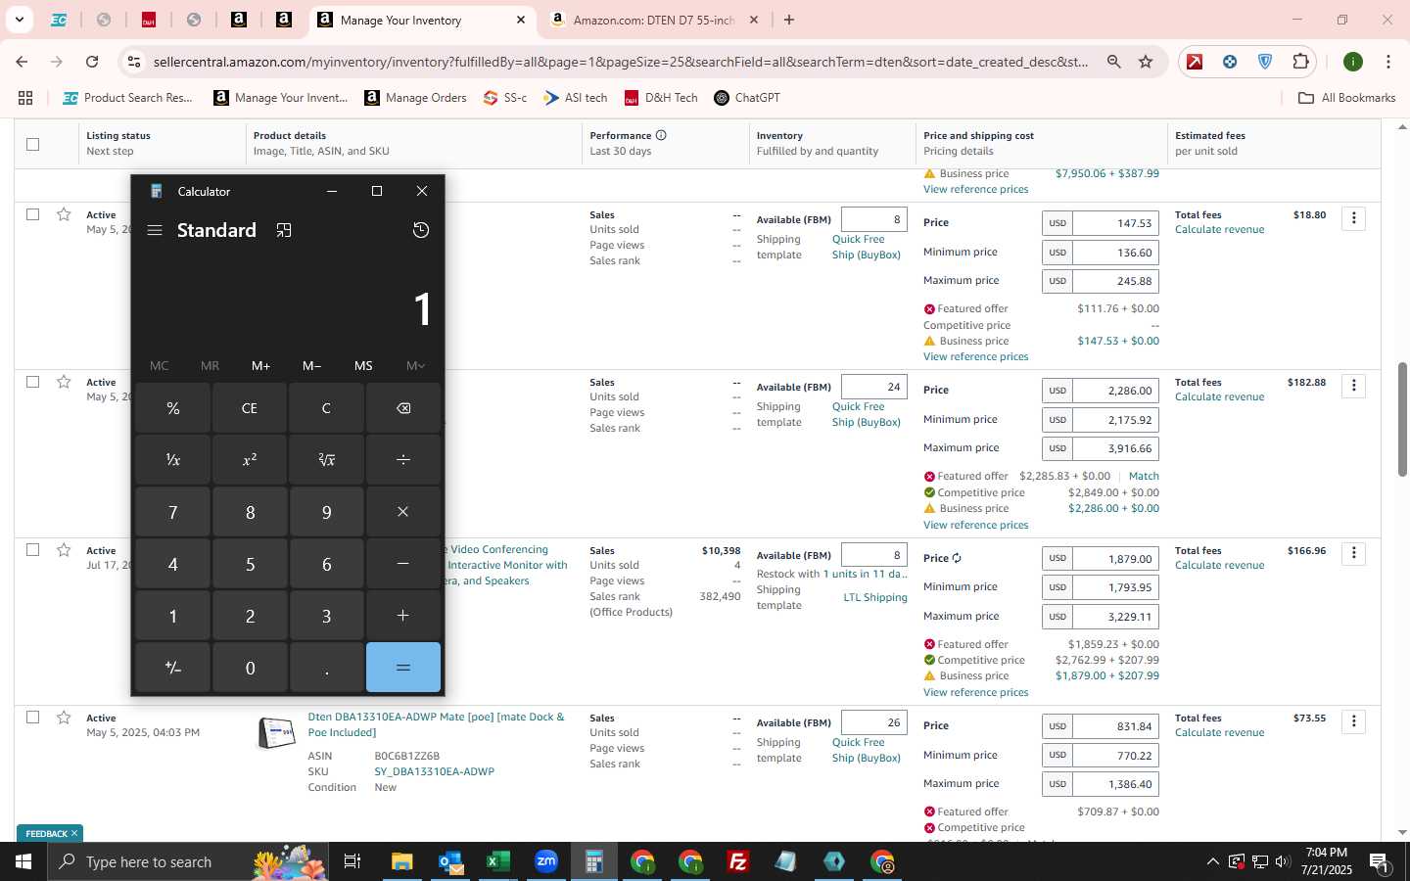Star the listing priced 147.53

tap(64, 214)
